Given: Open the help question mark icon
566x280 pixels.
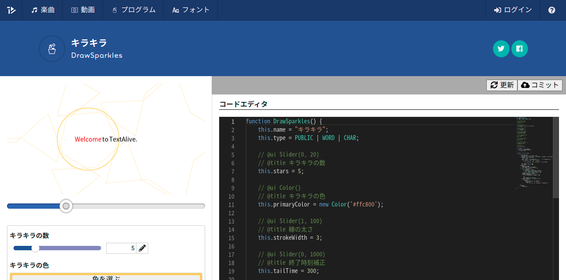Looking at the screenshot, I should pos(552,10).
